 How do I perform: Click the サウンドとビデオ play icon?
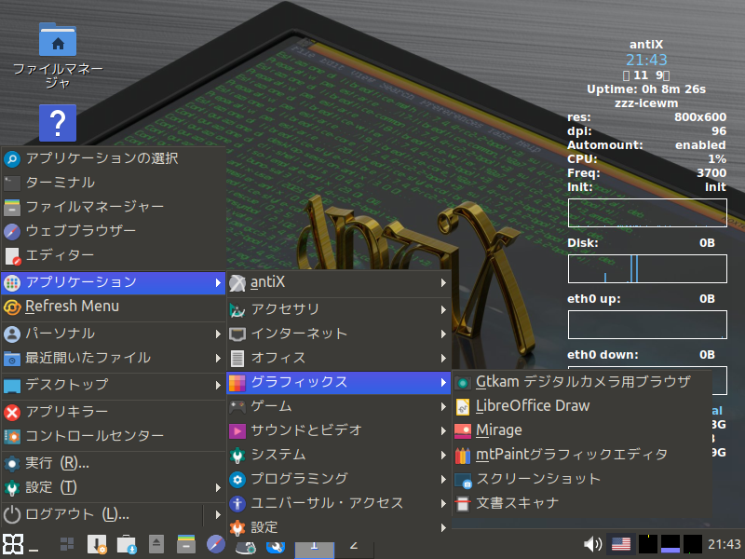tap(237, 431)
